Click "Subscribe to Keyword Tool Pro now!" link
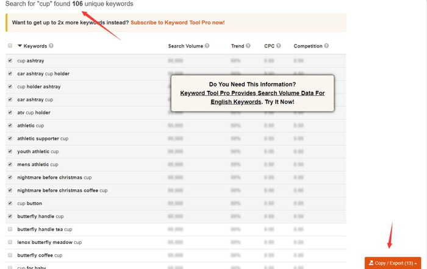 click(x=178, y=23)
